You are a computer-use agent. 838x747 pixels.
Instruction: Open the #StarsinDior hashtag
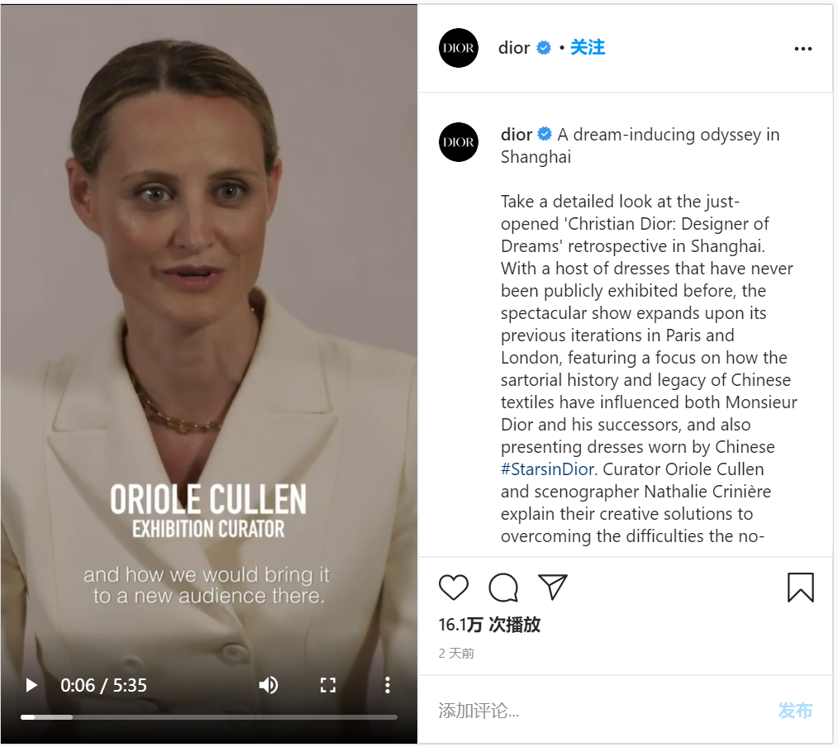(x=547, y=469)
